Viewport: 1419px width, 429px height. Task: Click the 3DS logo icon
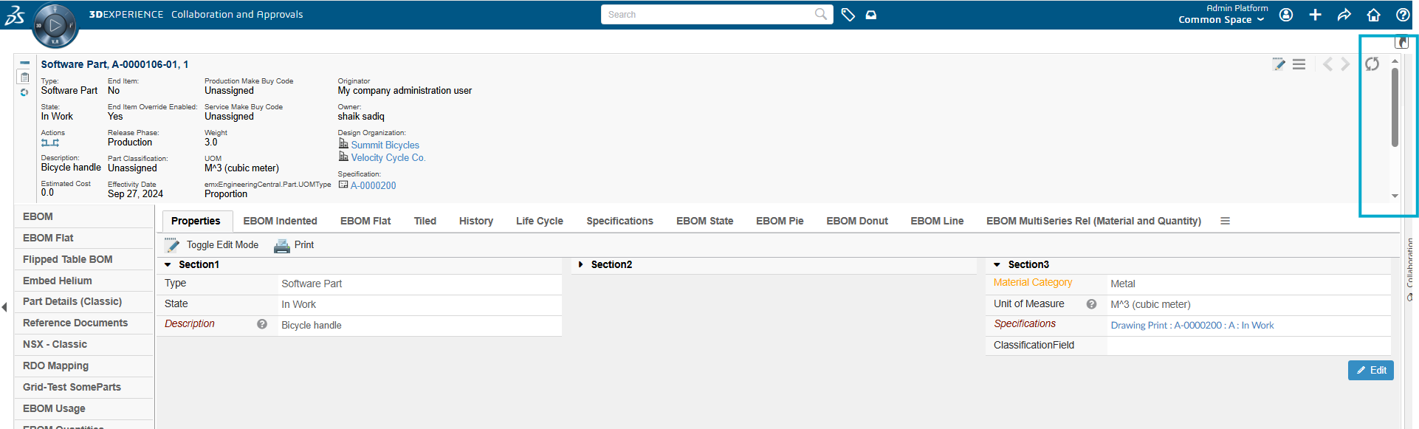pos(15,15)
